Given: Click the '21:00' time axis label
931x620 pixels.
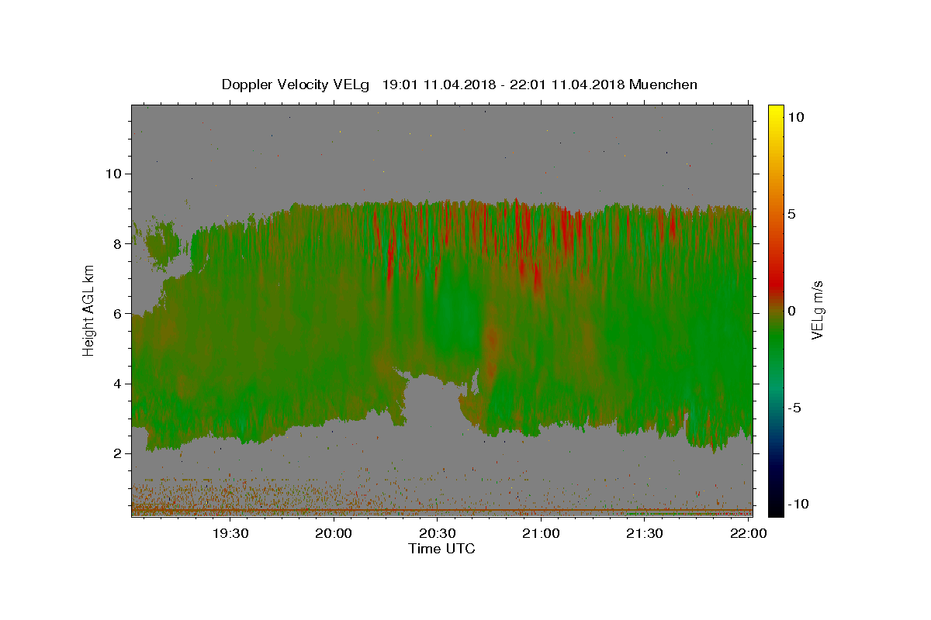Looking at the screenshot, I should pos(541,533).
